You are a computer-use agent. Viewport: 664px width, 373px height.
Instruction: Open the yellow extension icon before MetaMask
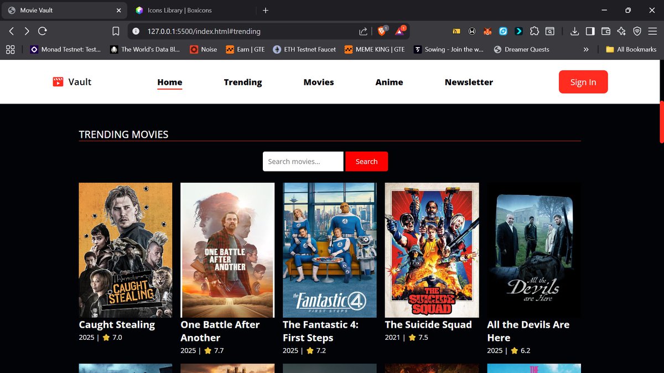(x=456, y=32)
